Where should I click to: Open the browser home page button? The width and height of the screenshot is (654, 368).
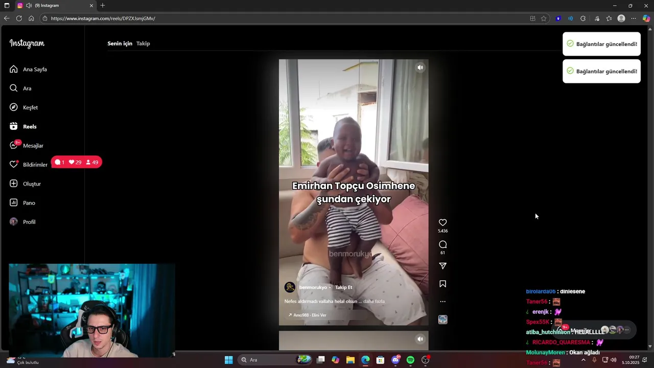pos(31,18)
